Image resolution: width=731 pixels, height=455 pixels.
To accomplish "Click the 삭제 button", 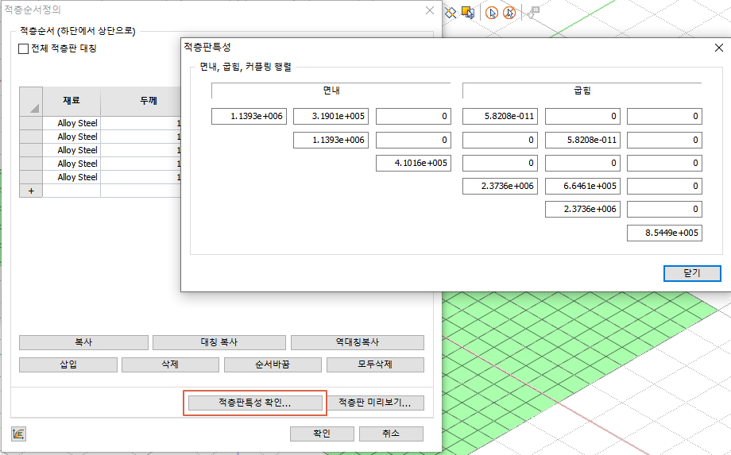I will click(x=170, y=364).
